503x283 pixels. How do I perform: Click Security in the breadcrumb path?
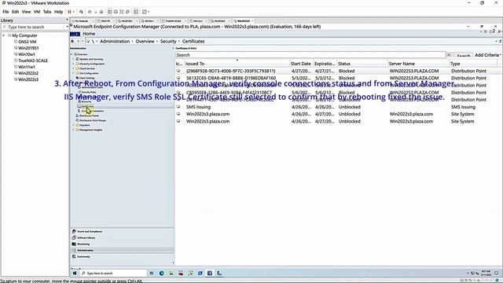168,41
